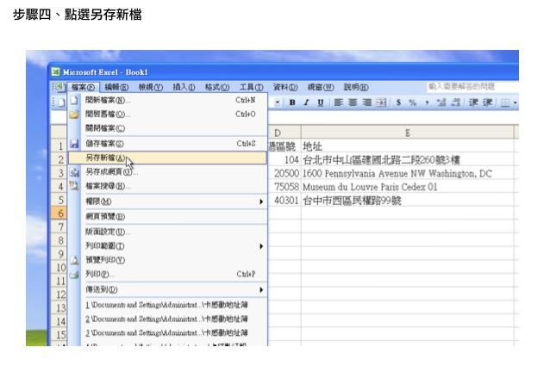Click the cell with 台北市中山區建國北路二段260號3樓
This screenshot has height=372, width=550.
click(x=407, y=159)
